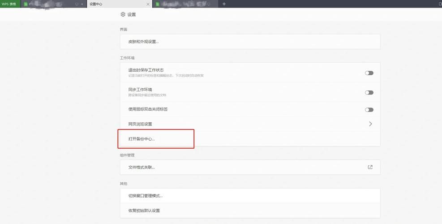The height and width of the screenshot is (224, 442).
Task: Enable the 同步工作环境 switch
Action: click(369, 93)
